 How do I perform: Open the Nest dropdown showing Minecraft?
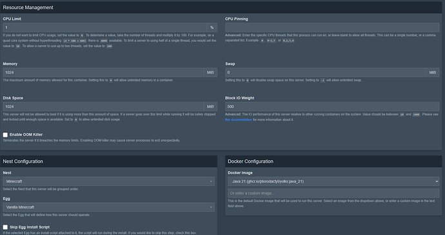[x=109, y=181]
